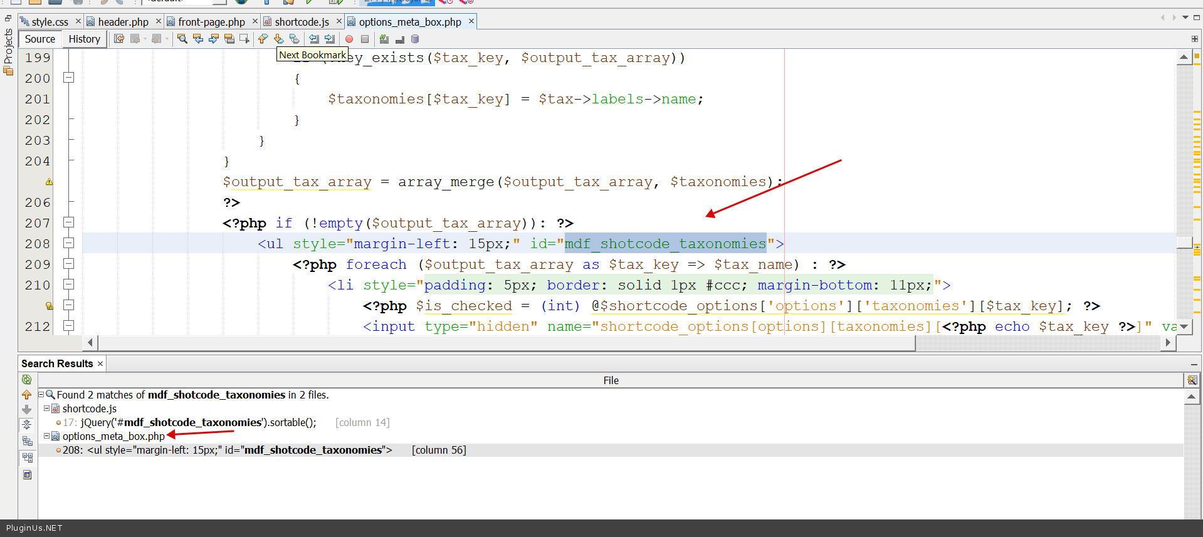
Task: Collapse the options_meta_box.php result node
Action: (x=47, y=436)
